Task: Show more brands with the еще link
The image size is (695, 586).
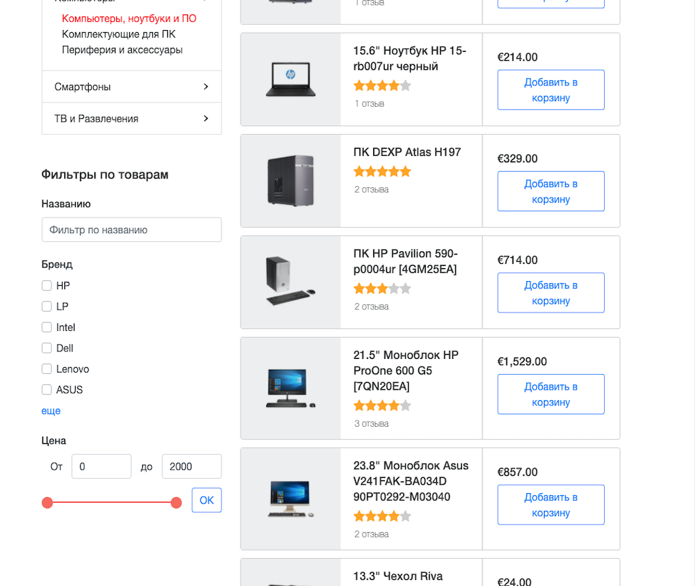Action: 51,411
